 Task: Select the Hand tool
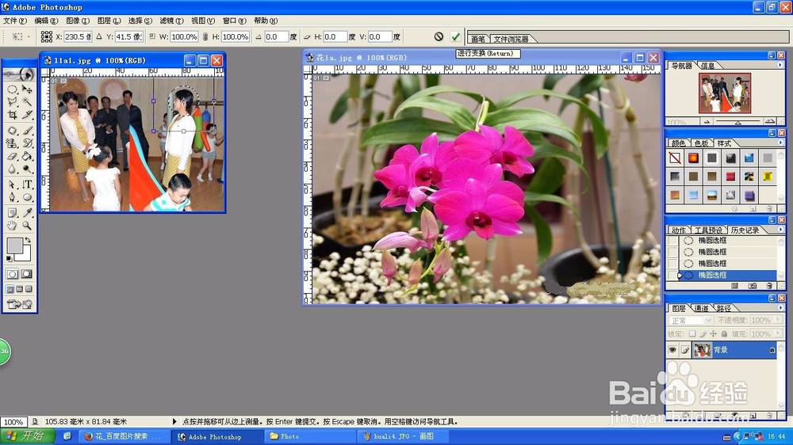click(x=12, y=226)
